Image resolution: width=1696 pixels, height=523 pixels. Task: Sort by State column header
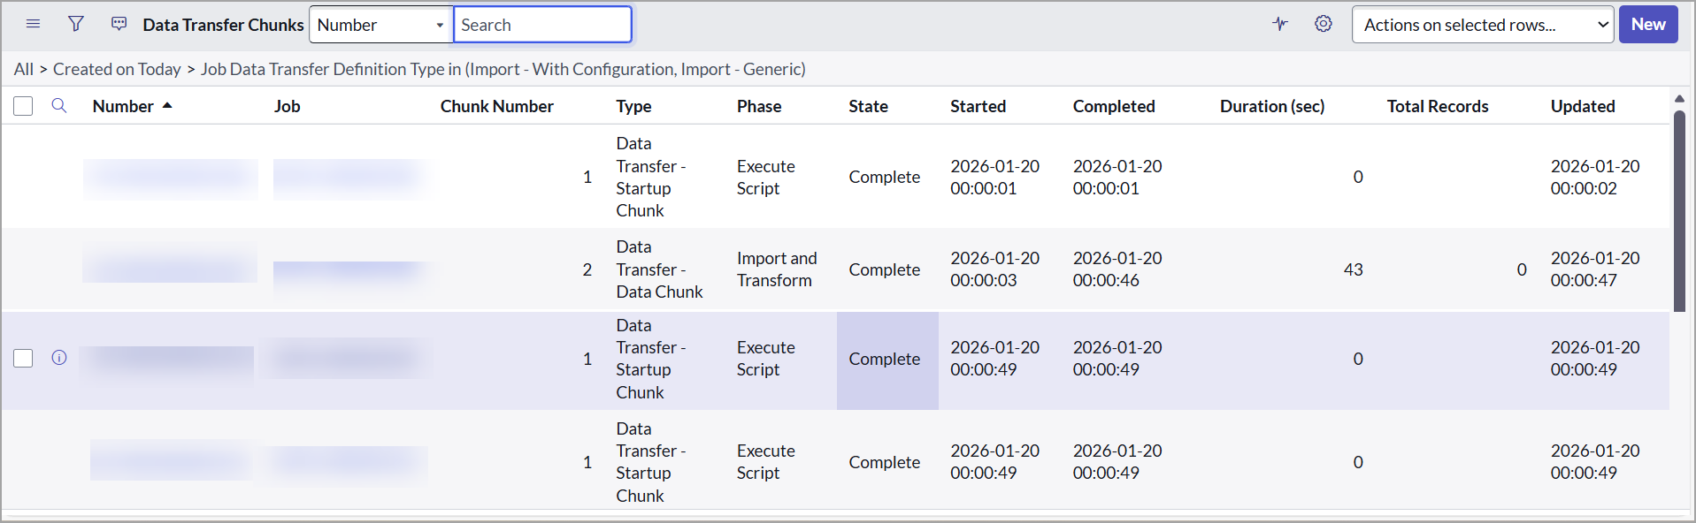[x=868, y=106]
